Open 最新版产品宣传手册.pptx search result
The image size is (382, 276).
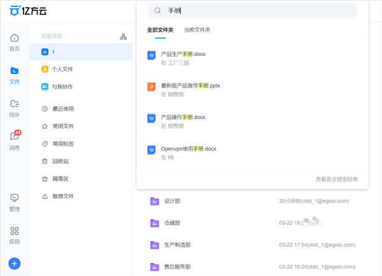tap(190, 86)
